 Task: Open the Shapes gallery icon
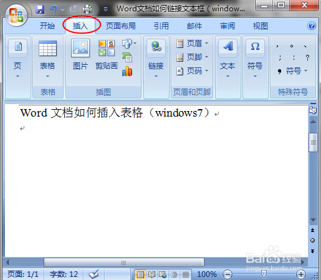click(x=127, y=44)
